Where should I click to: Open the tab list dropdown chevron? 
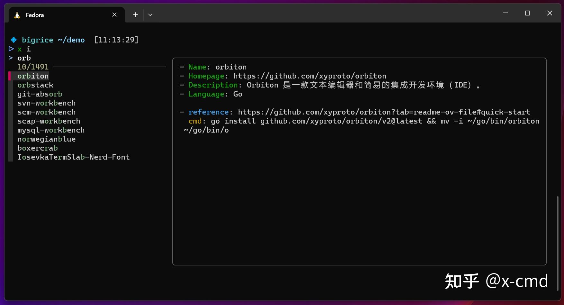pos(150,14)
